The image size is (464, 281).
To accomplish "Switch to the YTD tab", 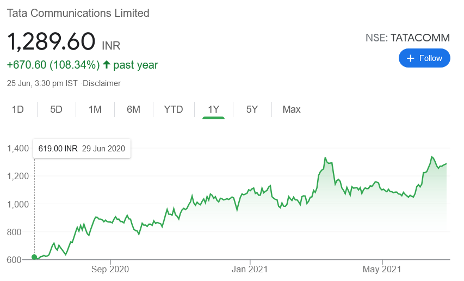I will pos(174,109).
